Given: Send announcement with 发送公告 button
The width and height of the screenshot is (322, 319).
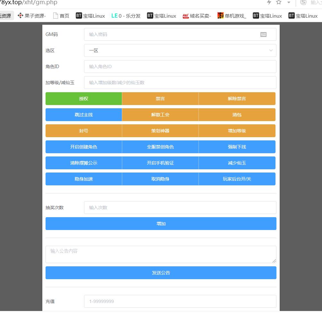Looking at the screenshot, I should 161,273.
